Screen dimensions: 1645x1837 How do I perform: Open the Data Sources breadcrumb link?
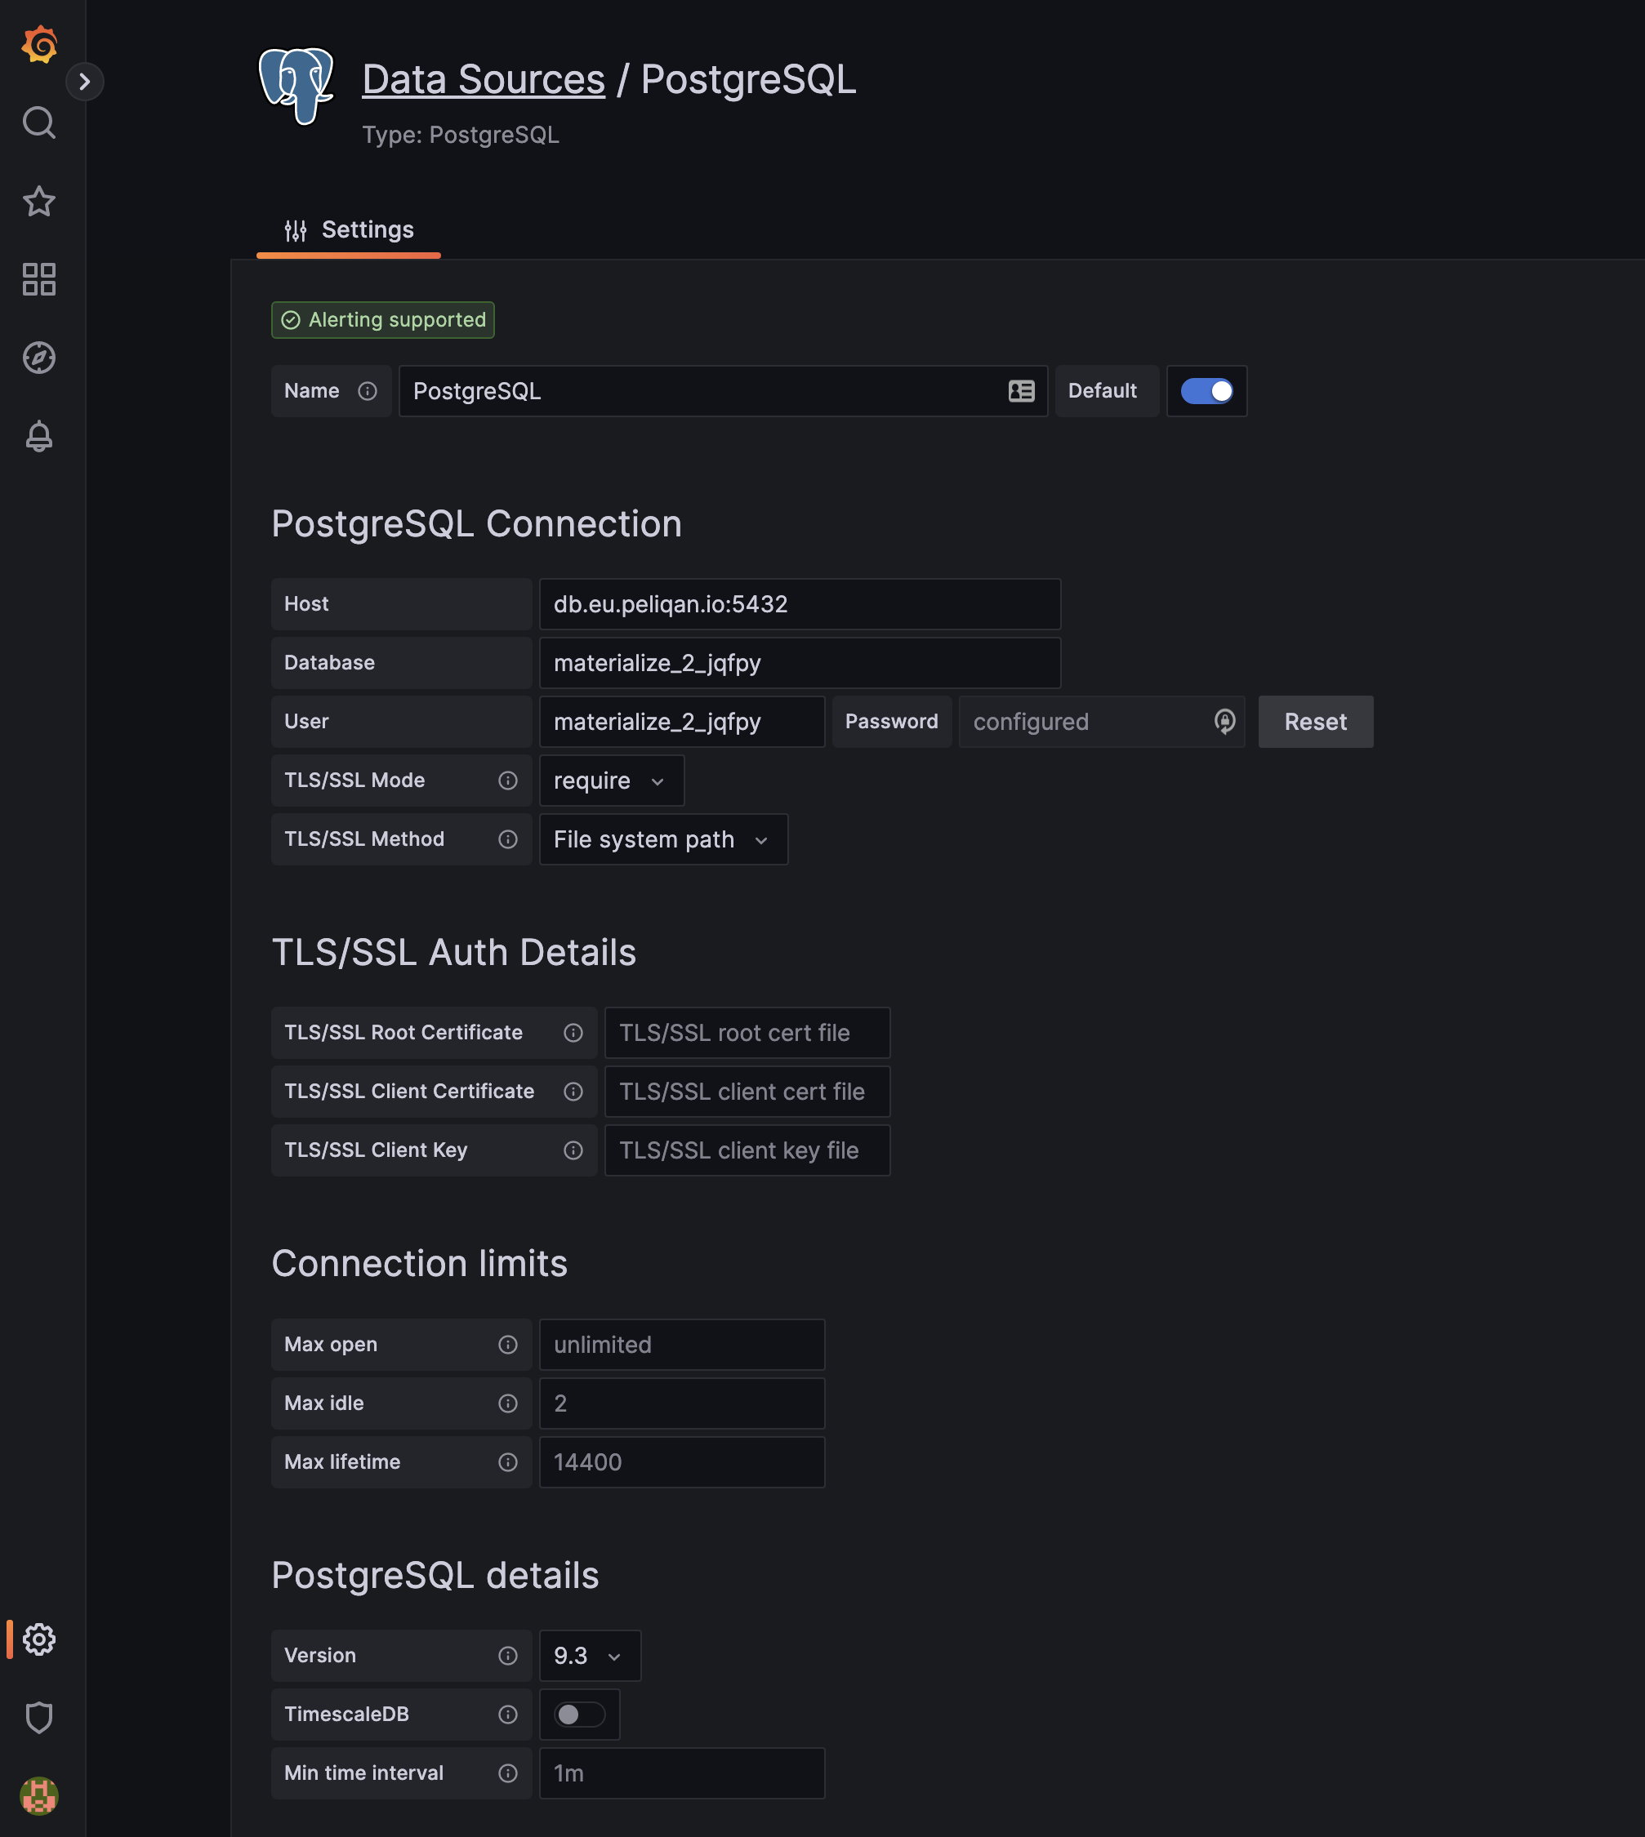[484, 79]
